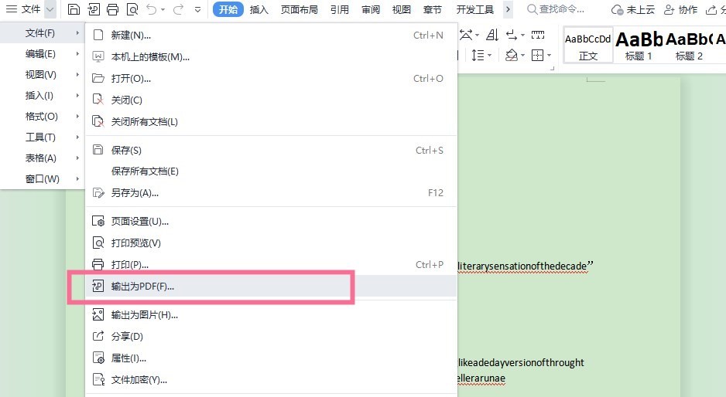Click the ruler tab stops icon

click(538, 35)
